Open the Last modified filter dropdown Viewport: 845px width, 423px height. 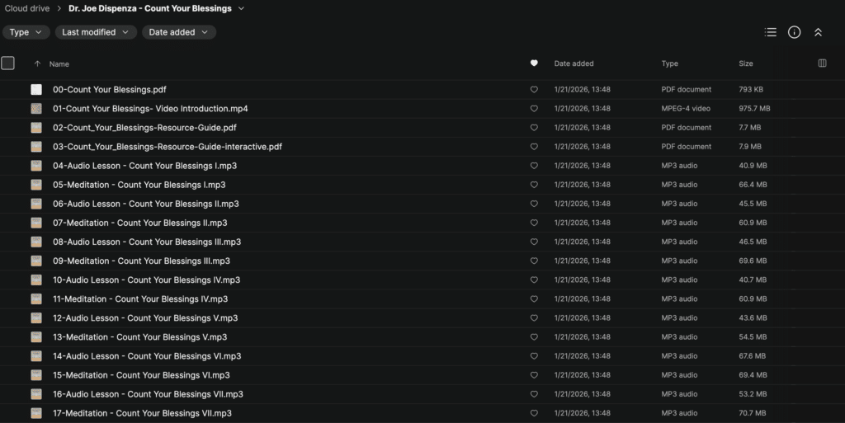tap(96, 32)
